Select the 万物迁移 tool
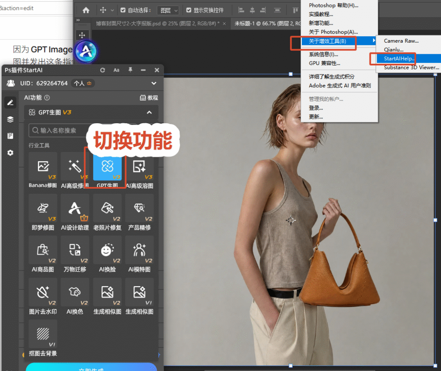Screen dimensions: 441x371 coord(75,255)
